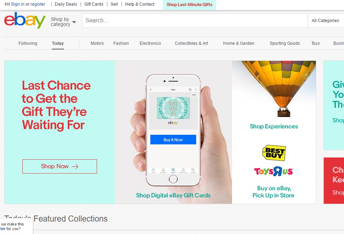344x234 pixels.
Task: Click the hot air balloon image
Action: click(279, 89)
